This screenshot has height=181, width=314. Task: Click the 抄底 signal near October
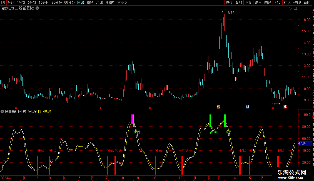click(x=158, y=150)
